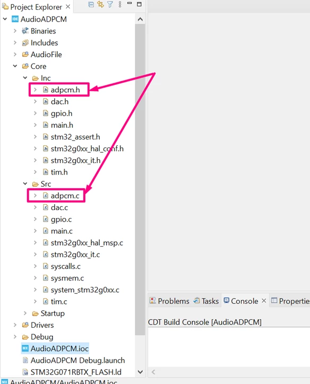Click the console horizontal scroll left arrow
310x384 pixels.
tap(153, 372)
